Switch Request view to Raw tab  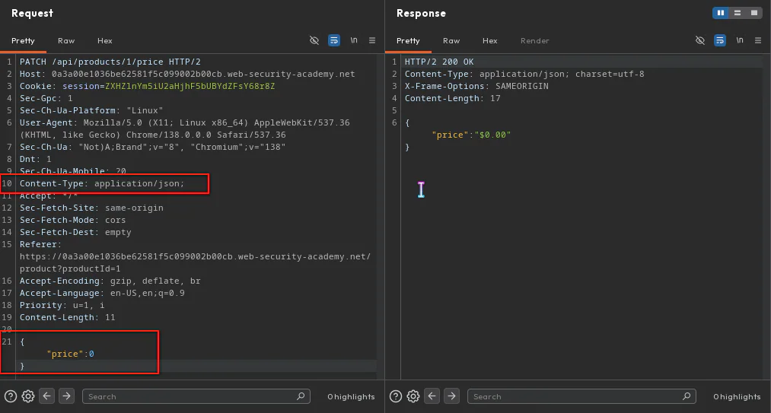(x=66, y=41)
